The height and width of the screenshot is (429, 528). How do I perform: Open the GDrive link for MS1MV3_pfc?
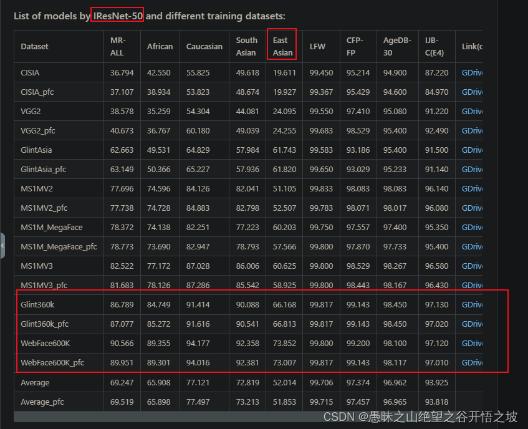click(x=472, y=285)
